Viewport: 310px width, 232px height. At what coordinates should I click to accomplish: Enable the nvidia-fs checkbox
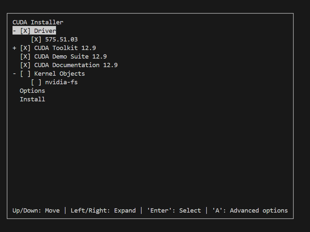pos(36,82)
